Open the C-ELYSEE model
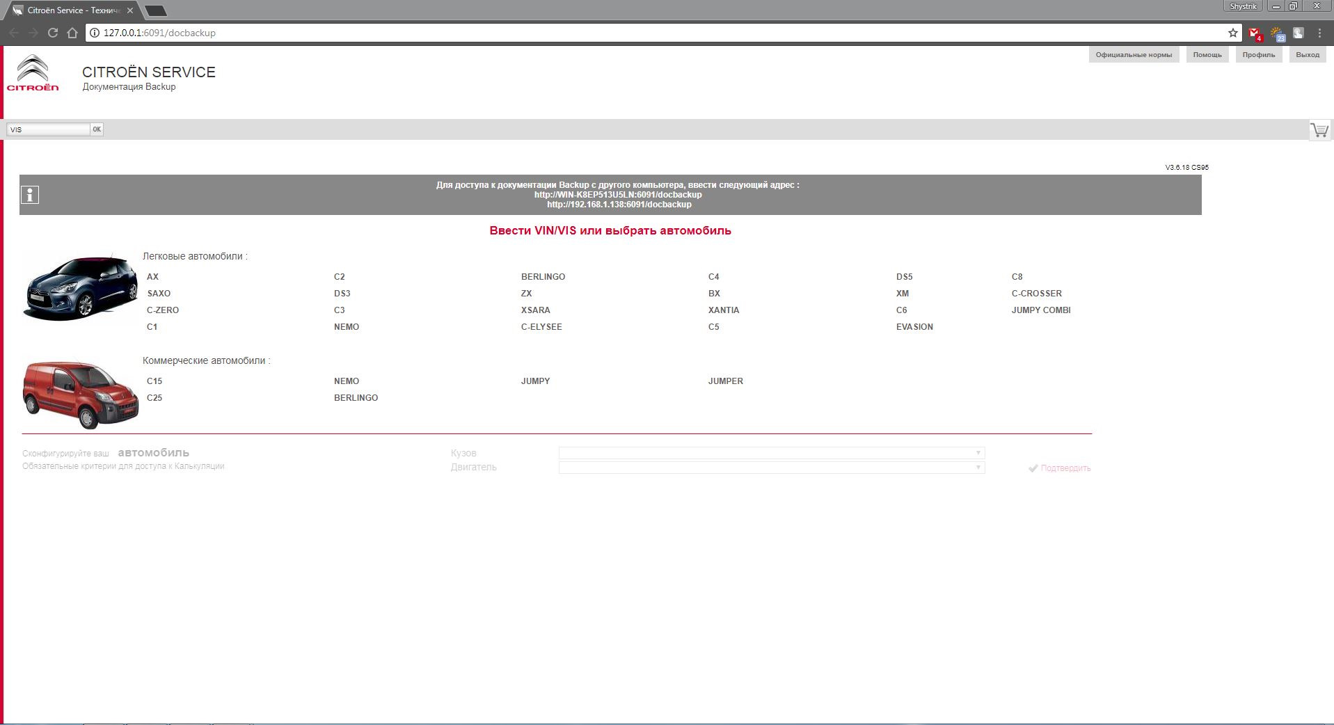 coord(541,327)
